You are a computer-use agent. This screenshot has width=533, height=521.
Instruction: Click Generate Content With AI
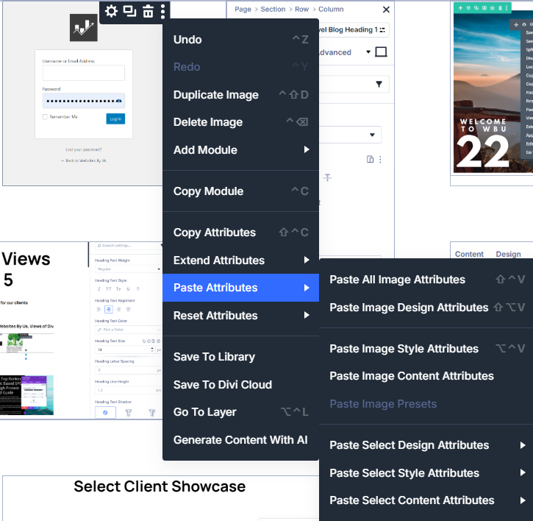pos(240,440)
